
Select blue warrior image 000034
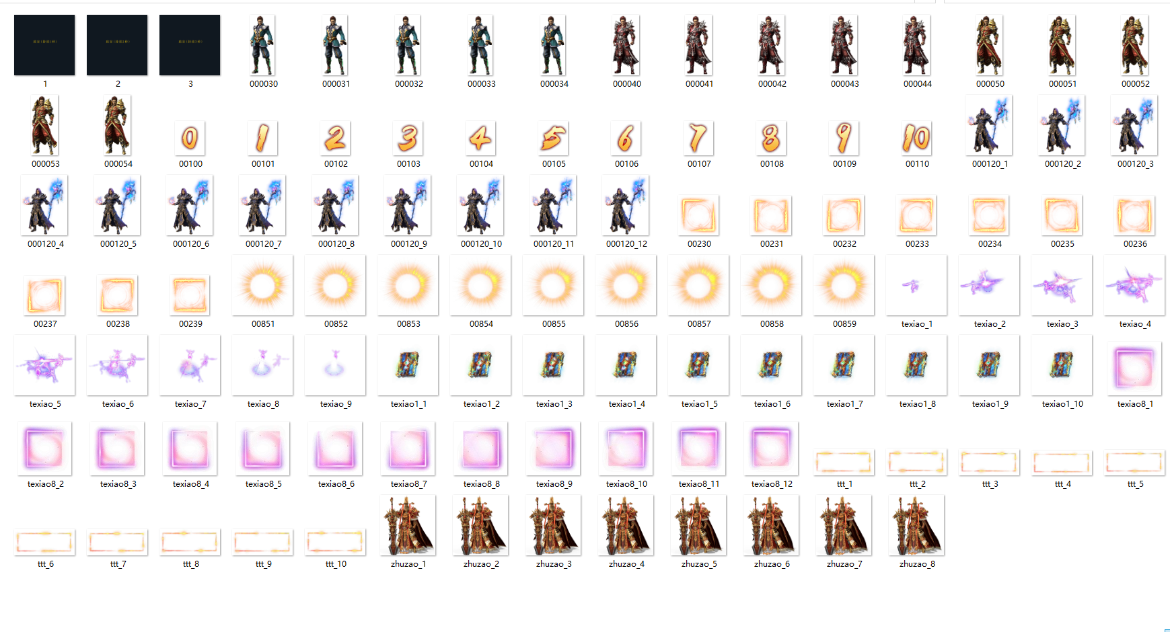coord(553,45)
